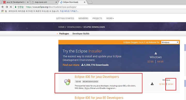The width and height of the screenshot is (186, 100).
Task: Click the green secure padlock icon
Action: coord(16,7)
